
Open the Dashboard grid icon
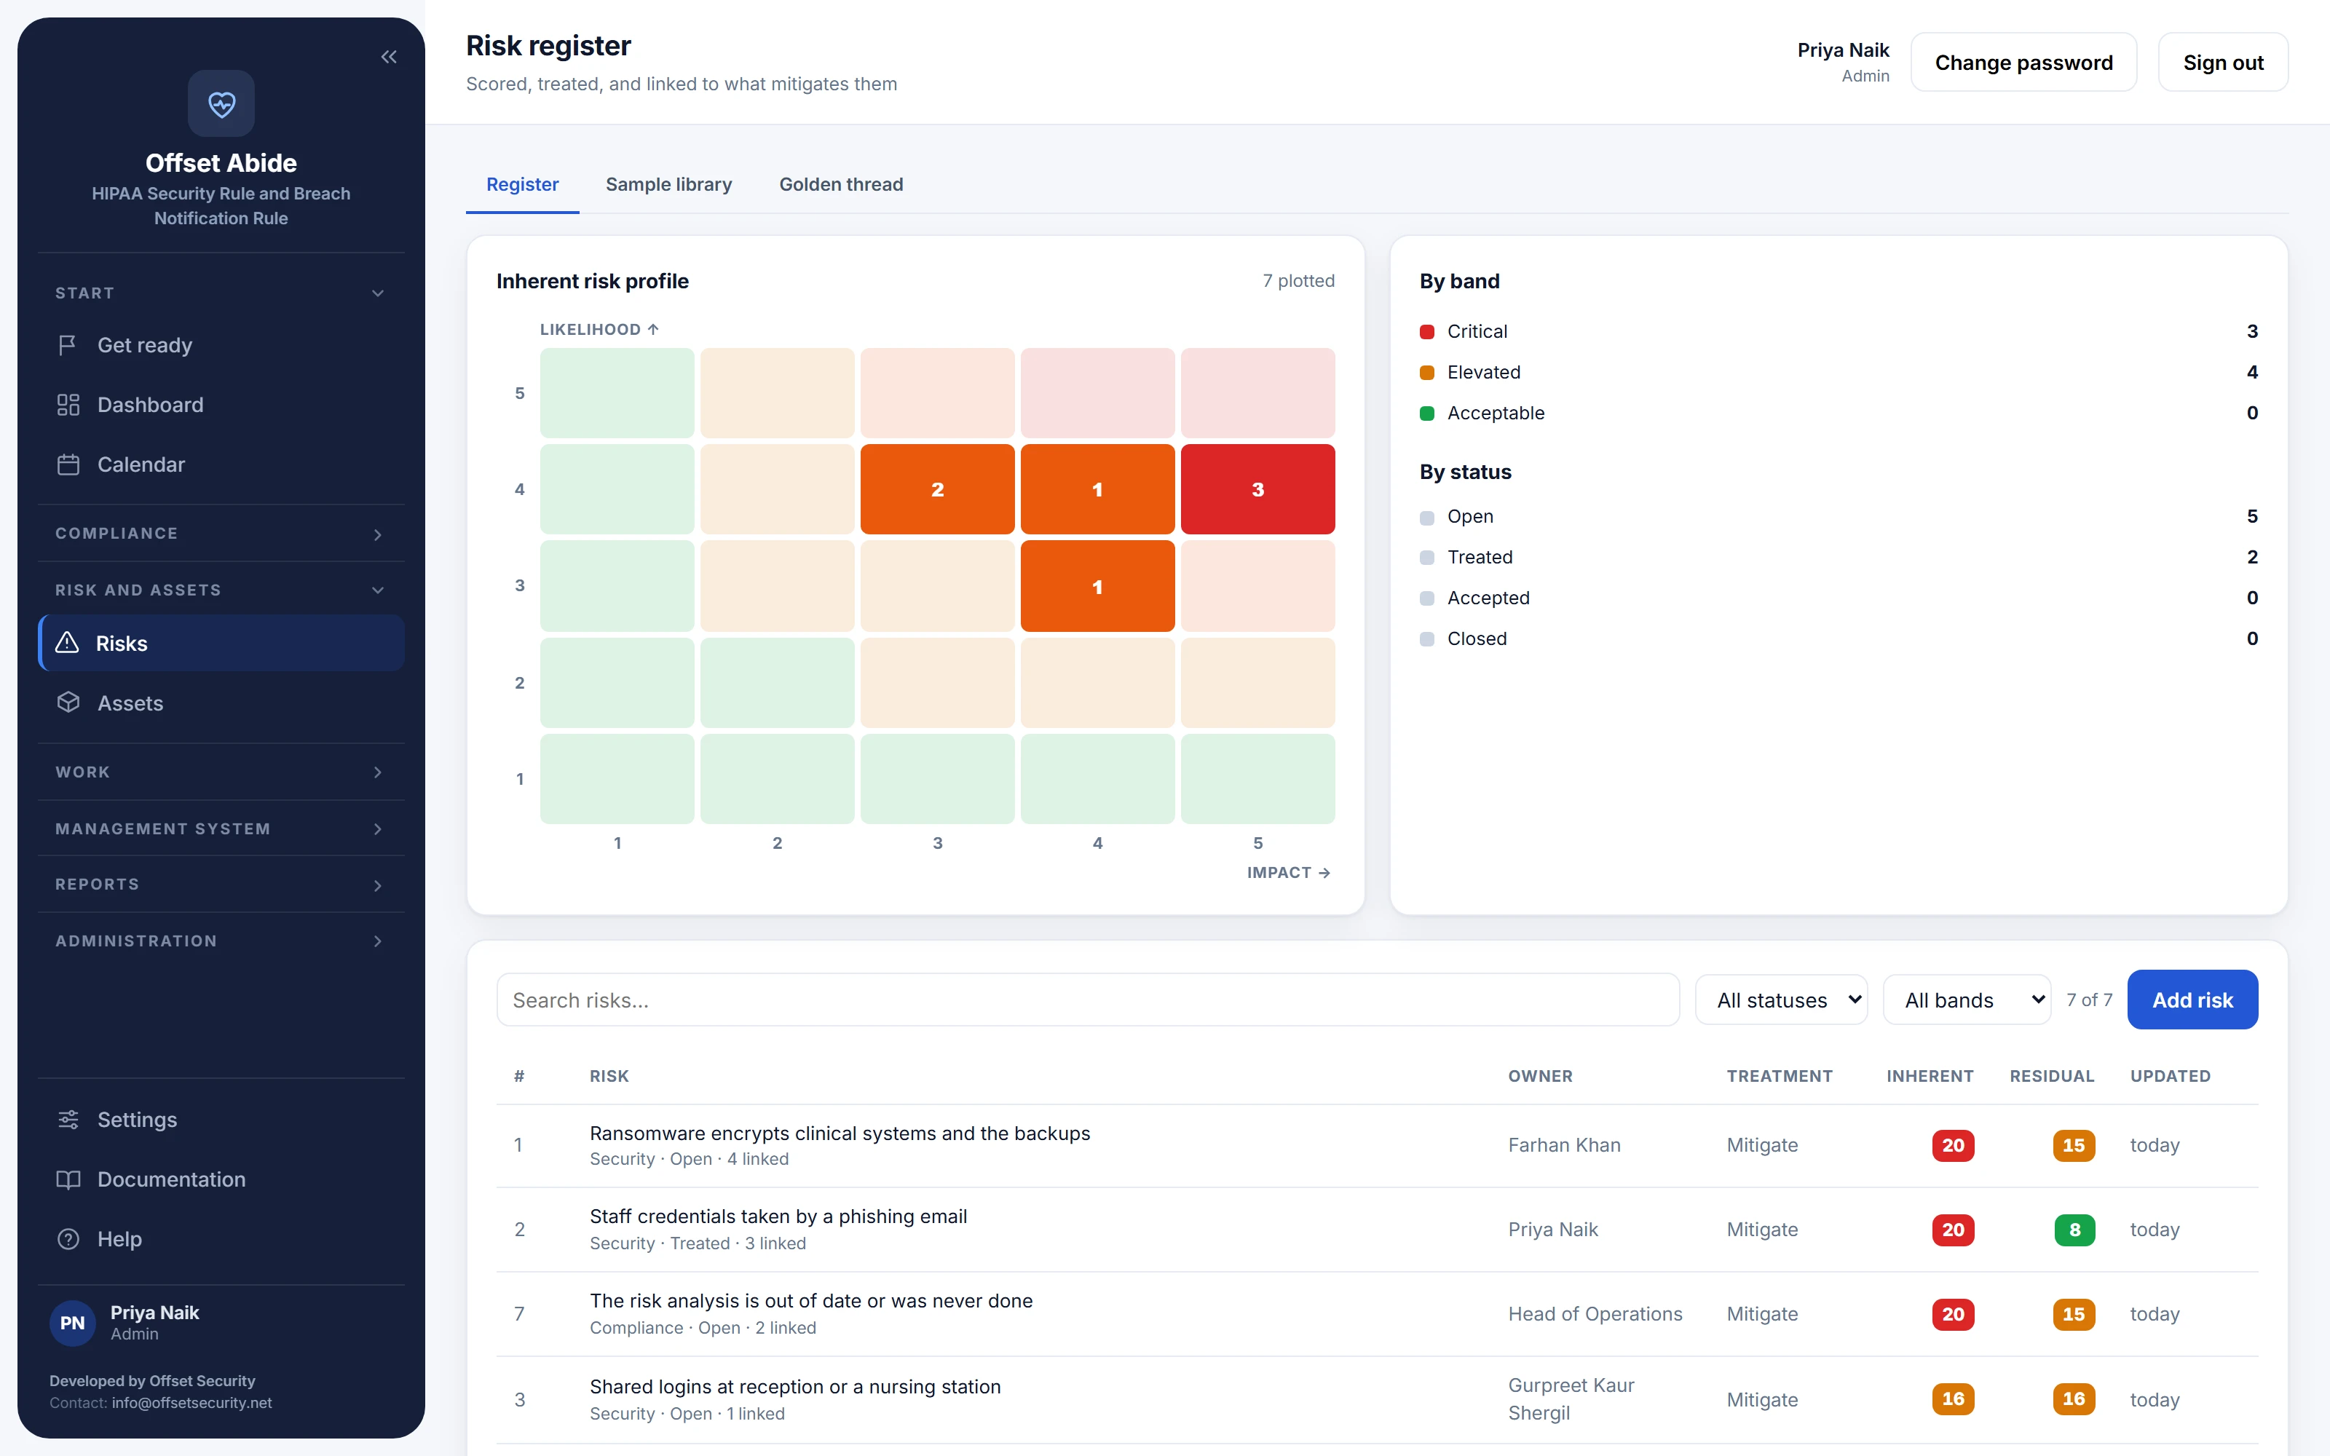tap(68, 405)
